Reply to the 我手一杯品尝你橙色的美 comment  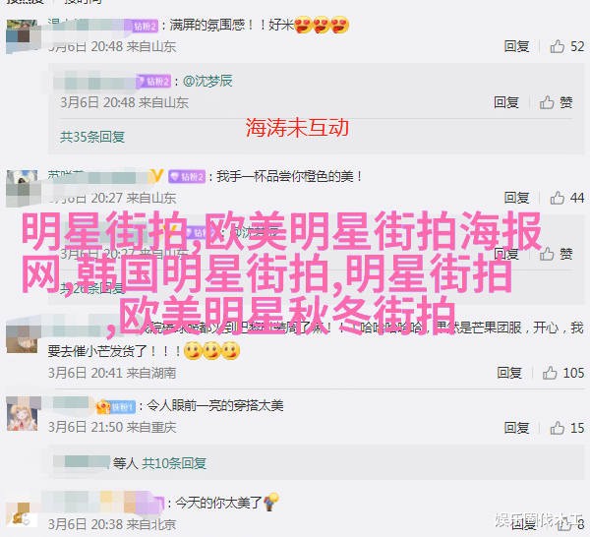[x=516, y=198]
